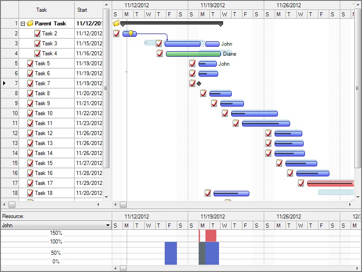Select the Parent Task summary bar
Image resolution: width=362 pixels, height=272 pixels.
(172, 24)
